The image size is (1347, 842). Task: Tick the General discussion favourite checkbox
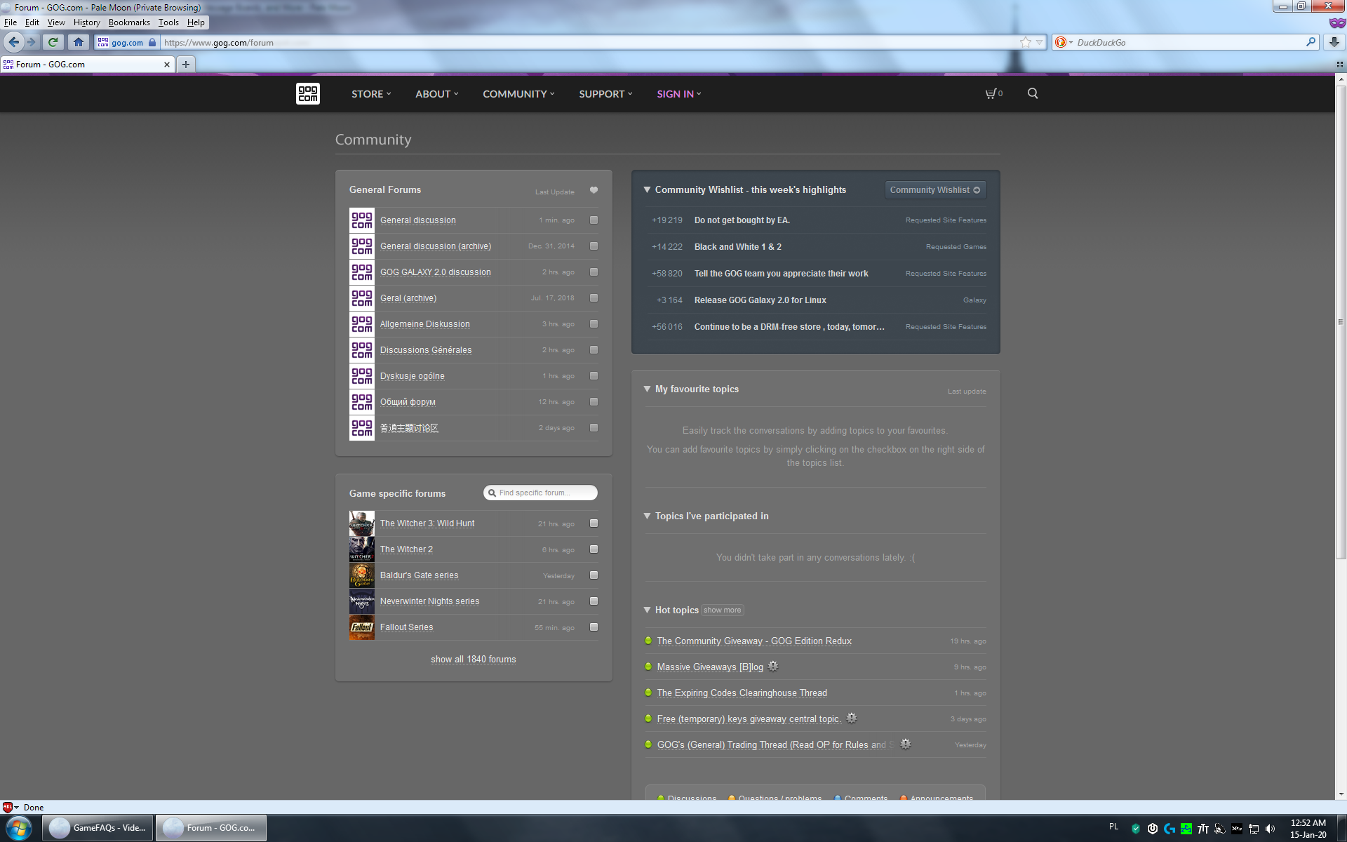[x=594, y=220]
